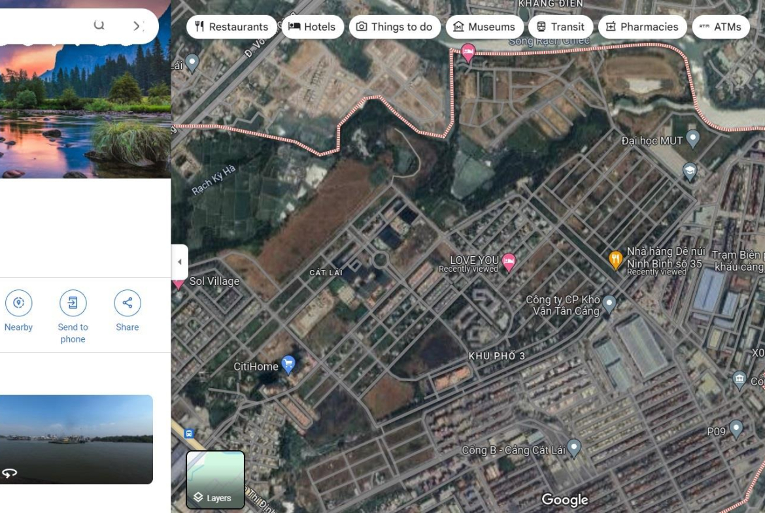Click the CitiHome shopping cart marker

pyautogui.click(x=288, y=364)
